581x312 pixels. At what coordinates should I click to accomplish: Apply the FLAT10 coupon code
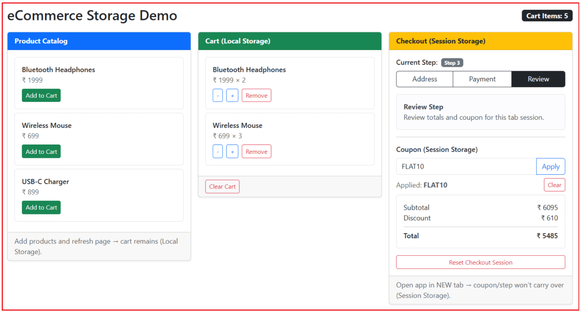coord(550,167)
